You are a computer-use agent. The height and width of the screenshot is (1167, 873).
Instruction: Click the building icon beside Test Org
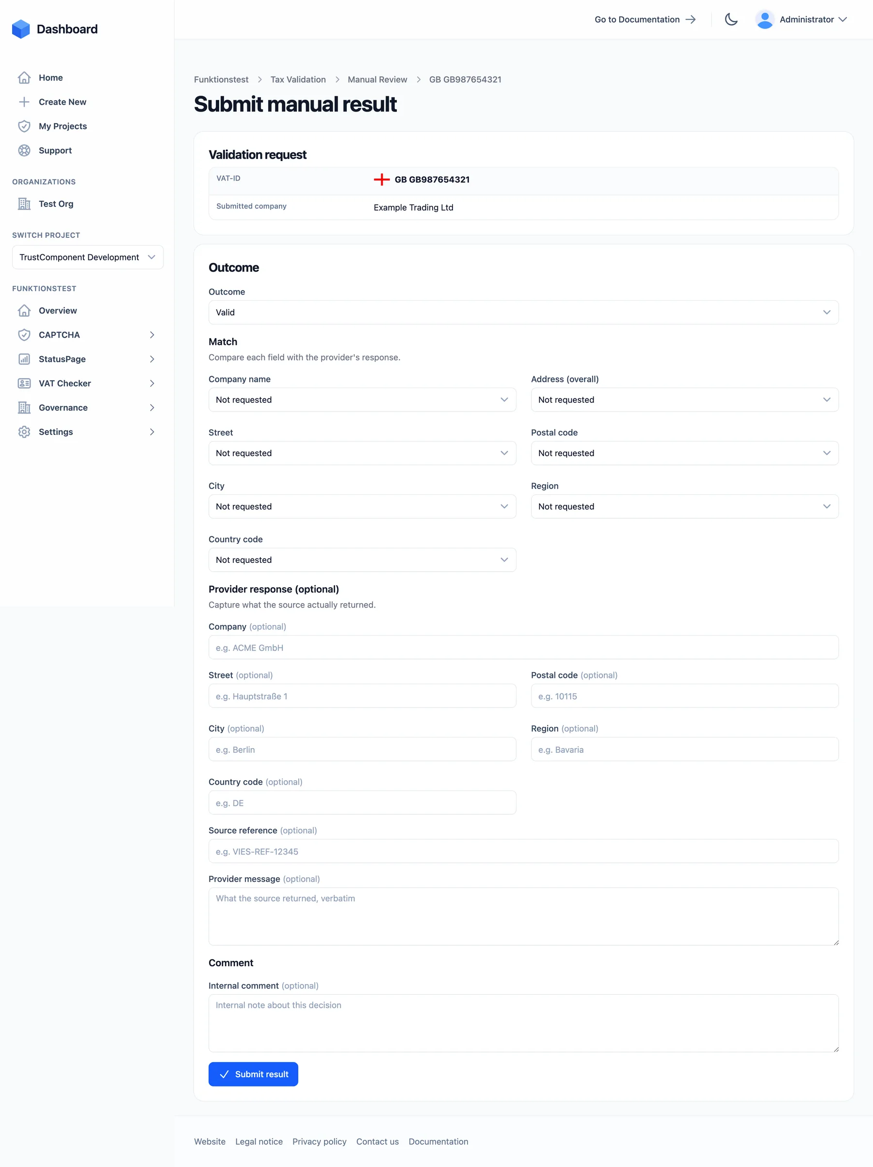point(24,204)
